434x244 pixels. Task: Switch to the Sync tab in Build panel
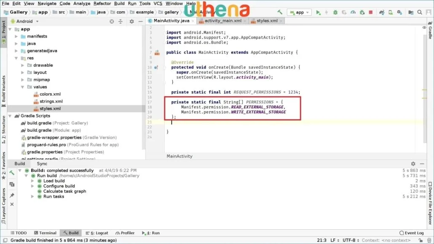[42, 164]
